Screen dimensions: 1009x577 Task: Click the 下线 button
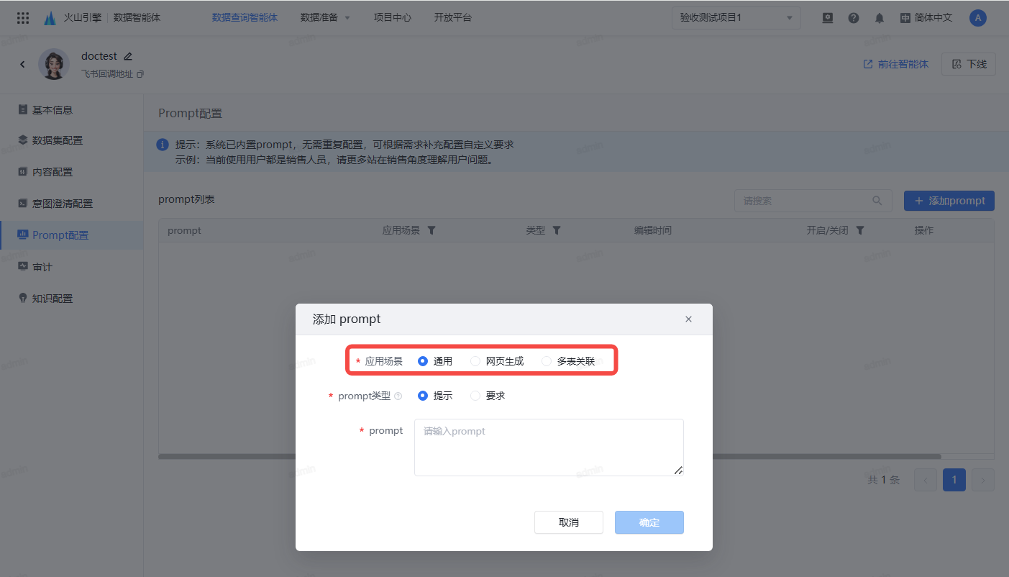click(x=969, y=64)
